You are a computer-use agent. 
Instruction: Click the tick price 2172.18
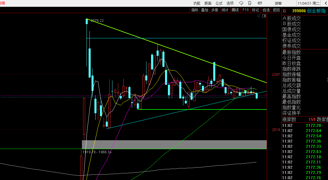tap(313, 157)
